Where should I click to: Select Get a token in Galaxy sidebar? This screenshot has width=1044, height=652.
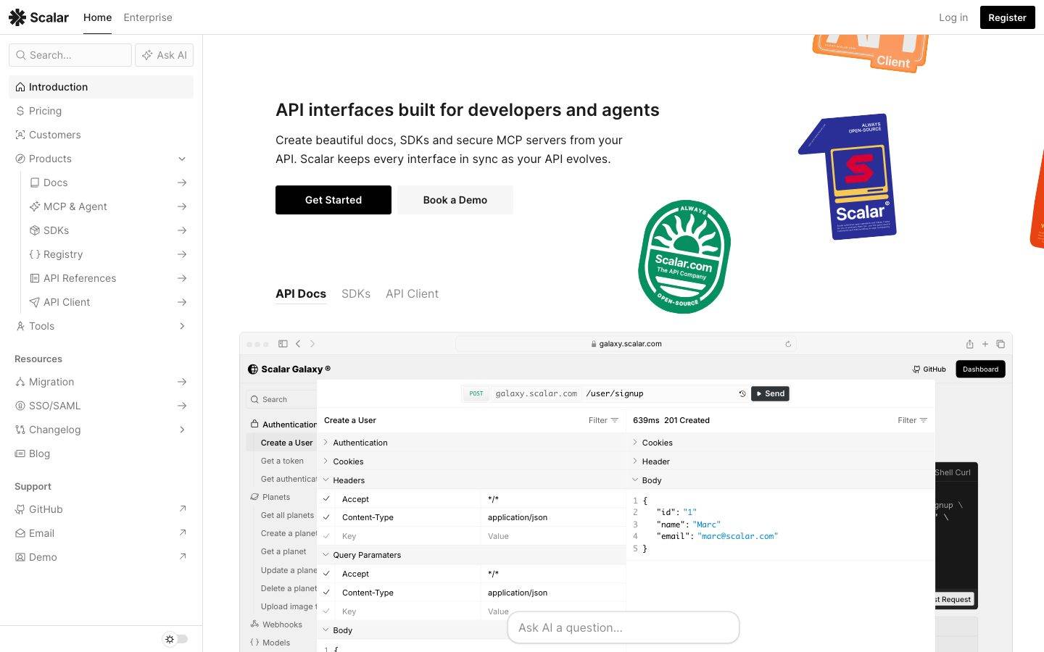[x=282, y=461]
